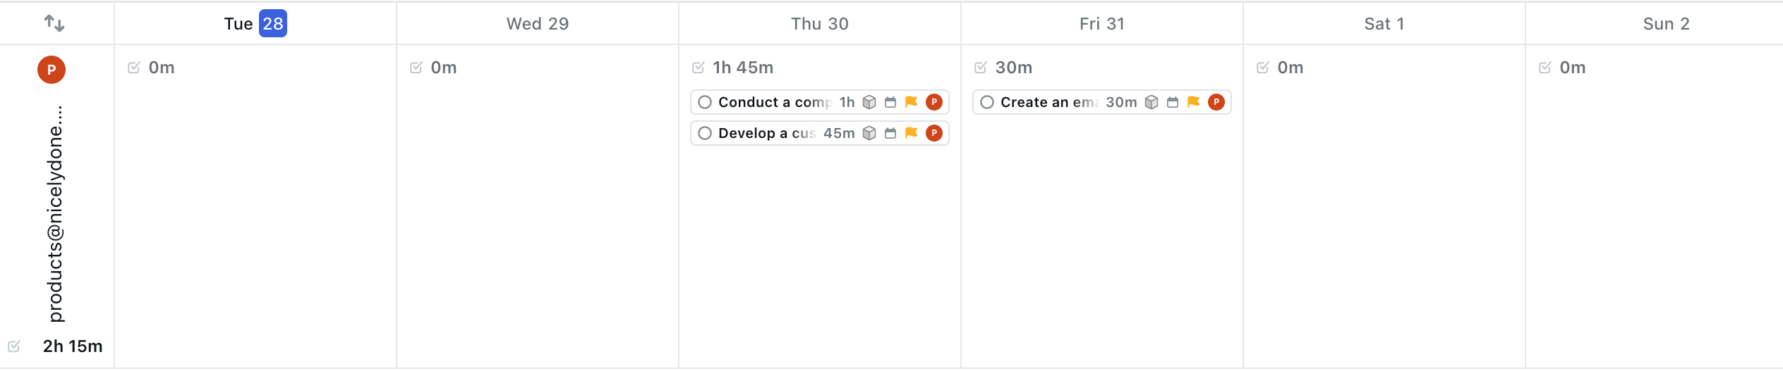
Task: Click the sort arrows icon in header
Action: (x=54, y=24)
